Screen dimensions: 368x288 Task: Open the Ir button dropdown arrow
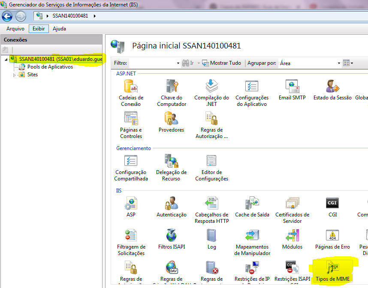tap(199, 63)
